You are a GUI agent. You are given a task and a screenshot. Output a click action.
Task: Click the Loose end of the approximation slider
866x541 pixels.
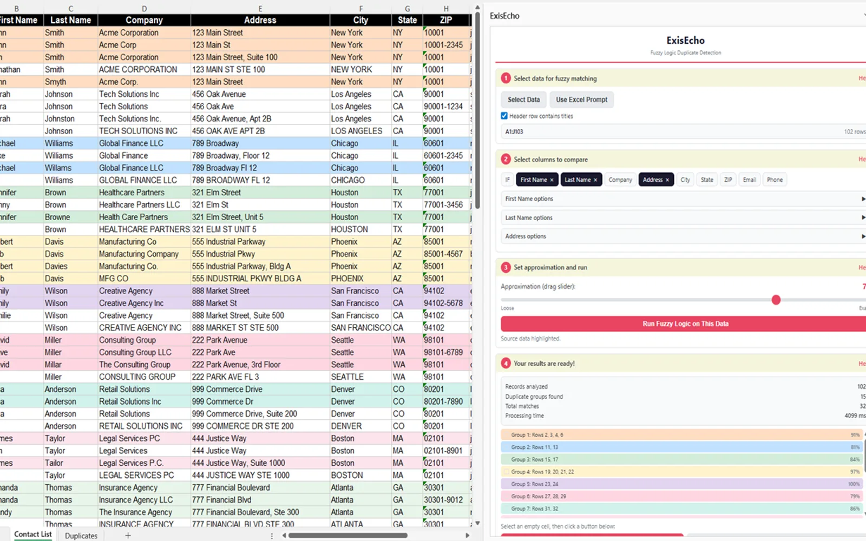(507, 308)
